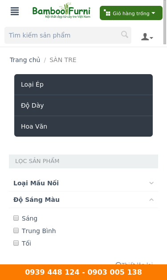Open the Giỏ hàng trống dropdown
The height and width of the screenshot is (280, 167).
[131, 13]
